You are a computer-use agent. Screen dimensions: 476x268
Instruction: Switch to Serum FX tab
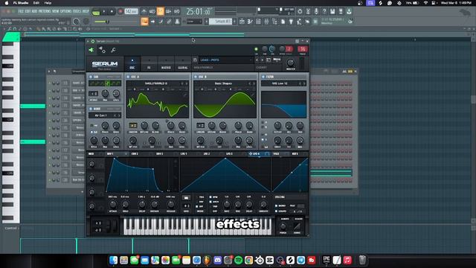[x=149, y=64]
